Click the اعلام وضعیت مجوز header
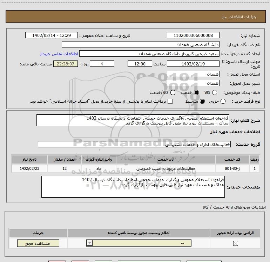The height and width of the screenshot is (262, 270). pos(139,233)
